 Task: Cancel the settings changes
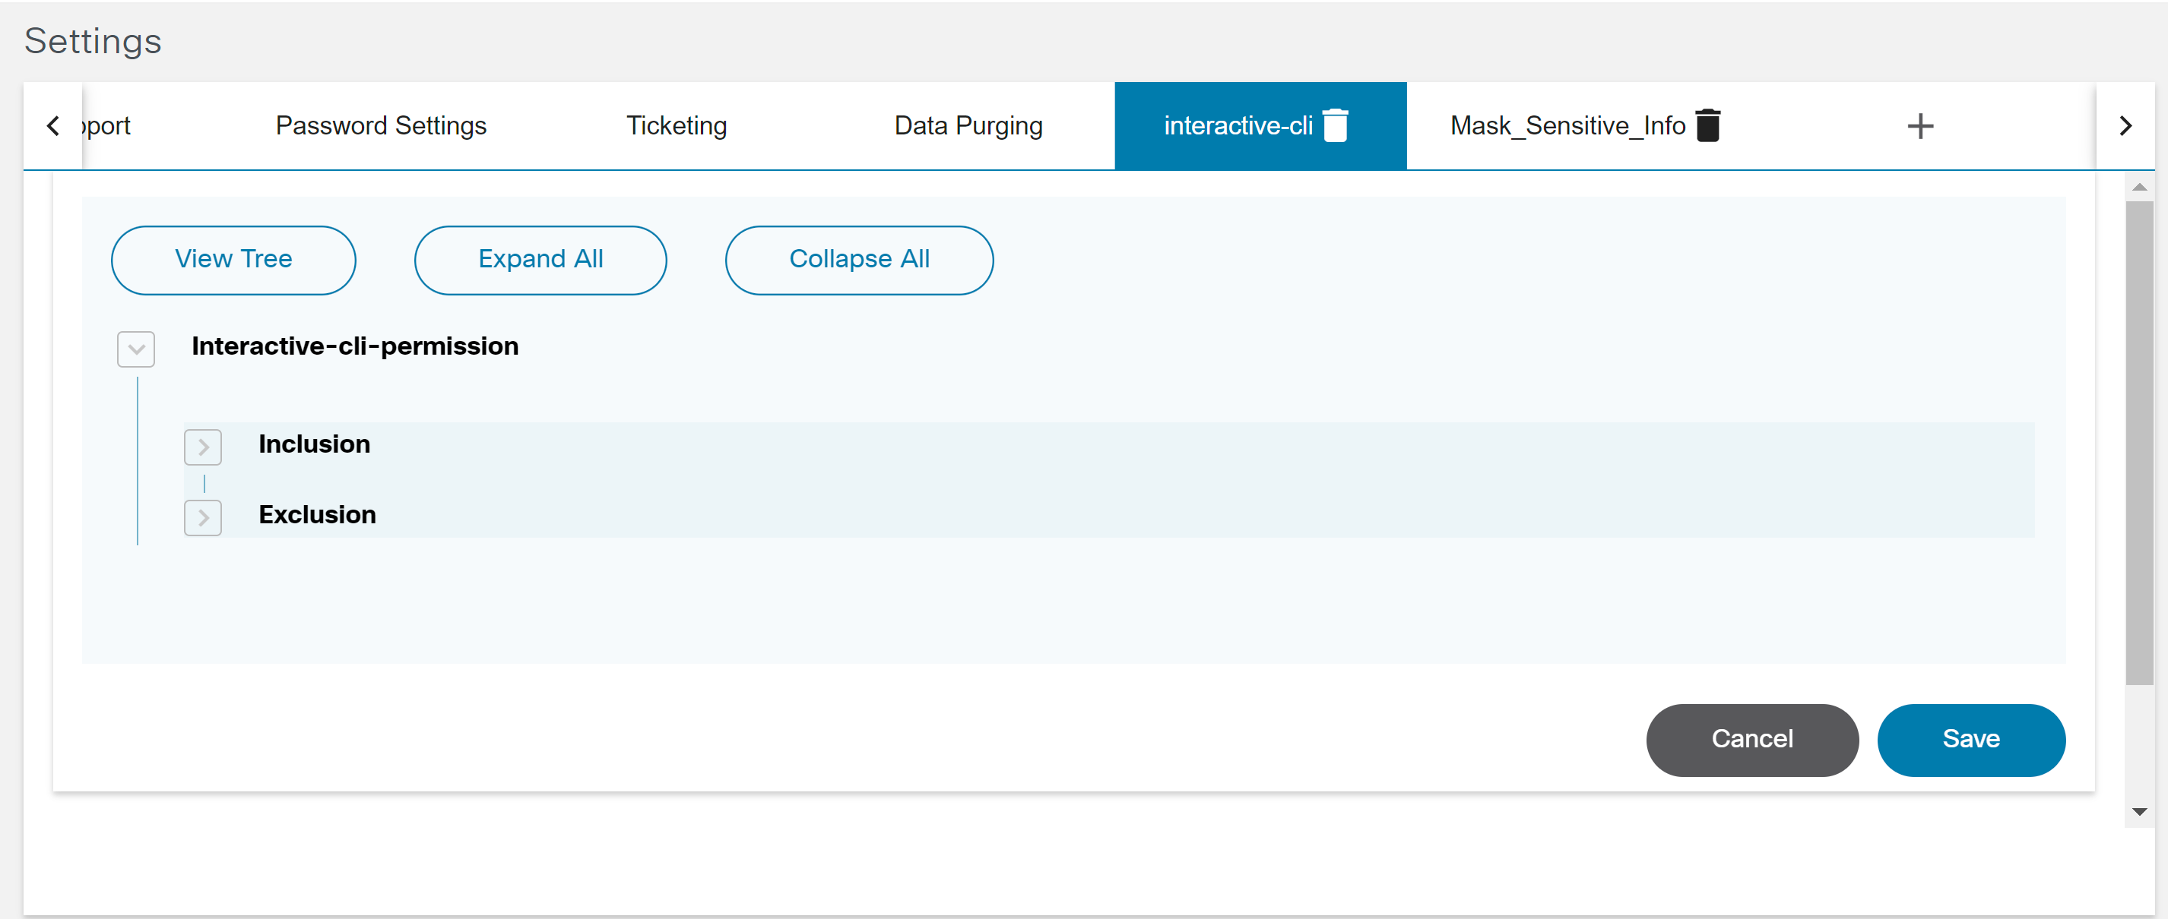pos(1751,739)
